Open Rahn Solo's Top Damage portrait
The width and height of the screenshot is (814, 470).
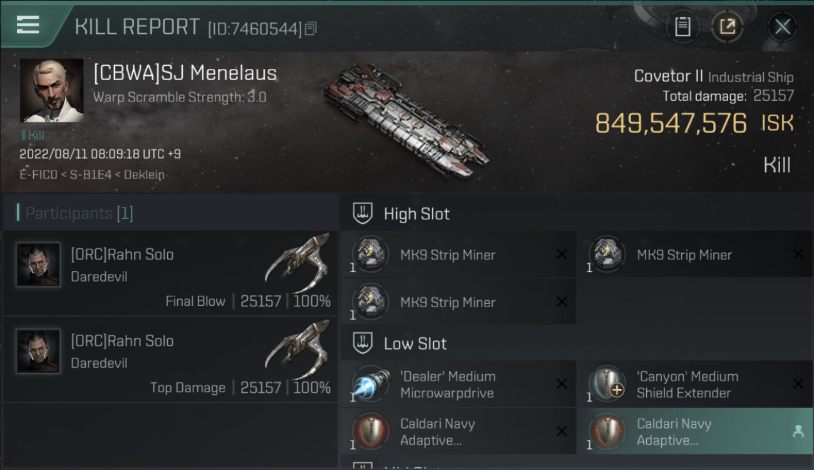(38, 352)
